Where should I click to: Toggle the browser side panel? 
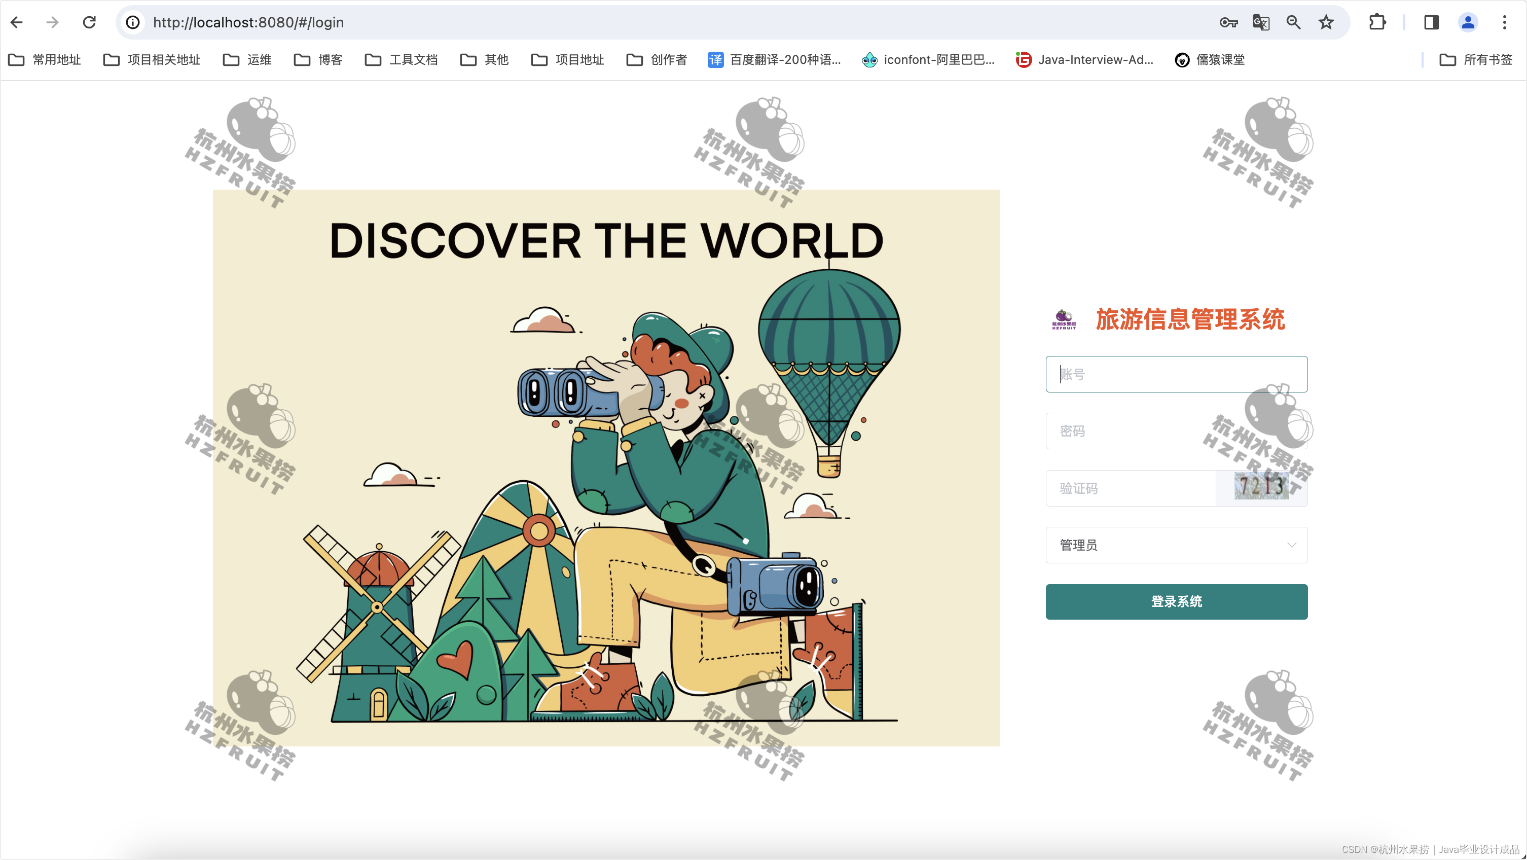pos(1431,22)
